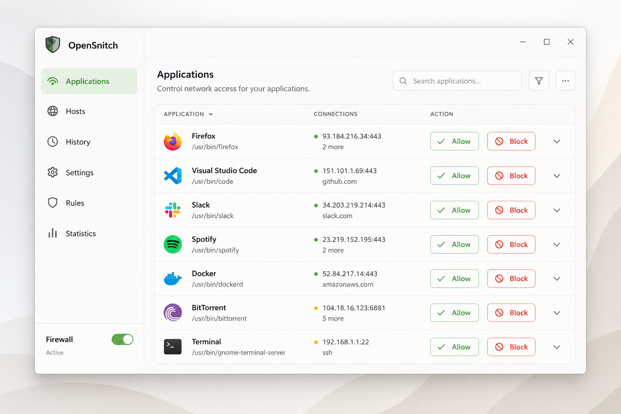Allow network access for Firefox
The image size is (621, 414).
(454, 141)
